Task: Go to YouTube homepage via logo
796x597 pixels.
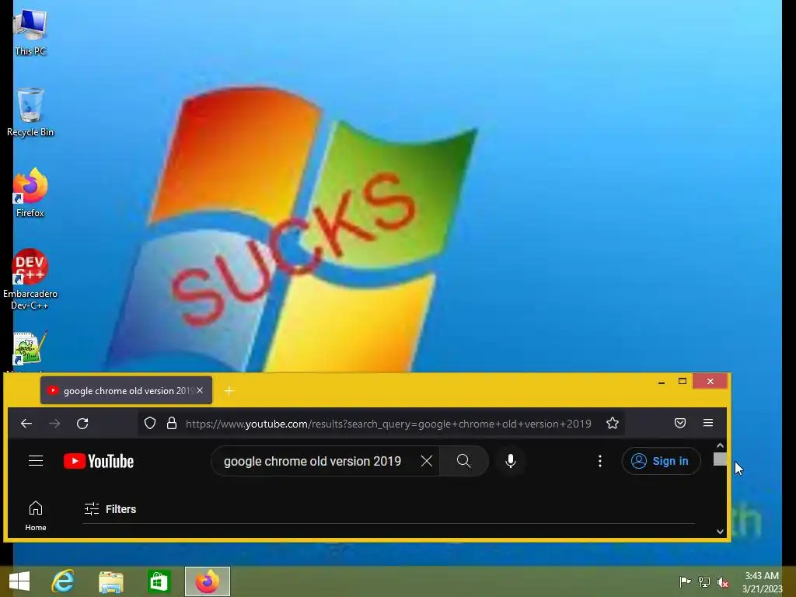Action: [x=99, y=461]
